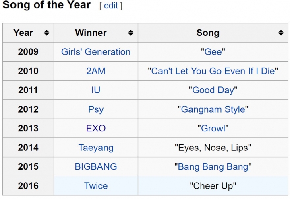Open Twice artist link
Screen dimensions: 290x199
pyautogui.click(x=96, y=186)
